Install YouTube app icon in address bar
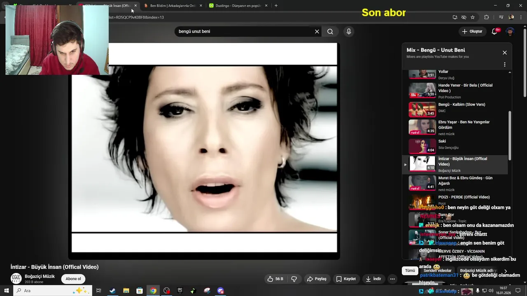 pyautogui.click(x=455, y=17)
